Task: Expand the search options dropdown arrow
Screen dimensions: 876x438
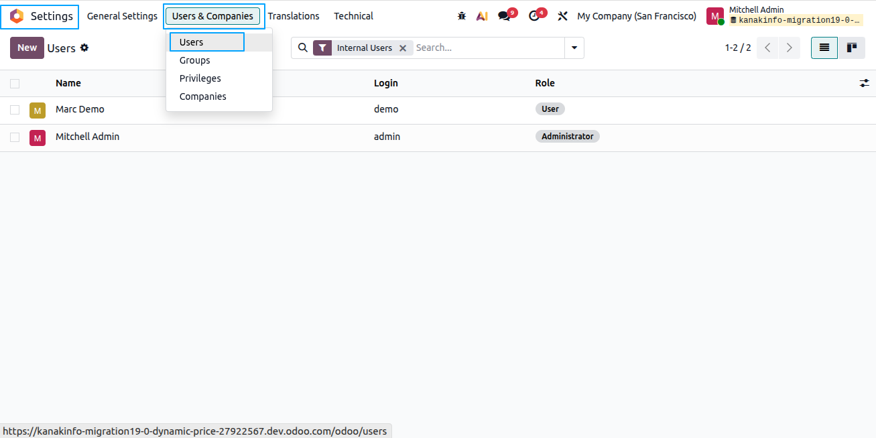Action: click(574, 48)
